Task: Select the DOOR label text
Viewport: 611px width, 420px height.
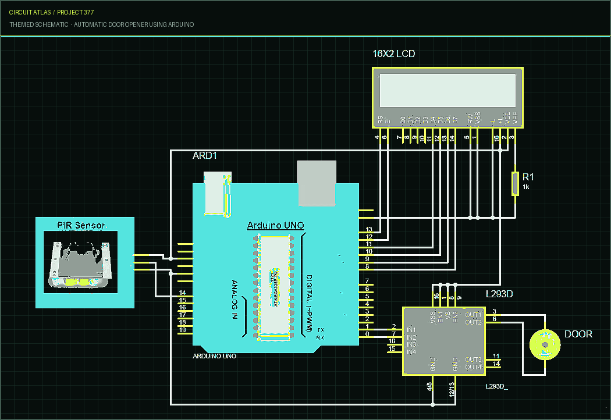Action: 578,334
